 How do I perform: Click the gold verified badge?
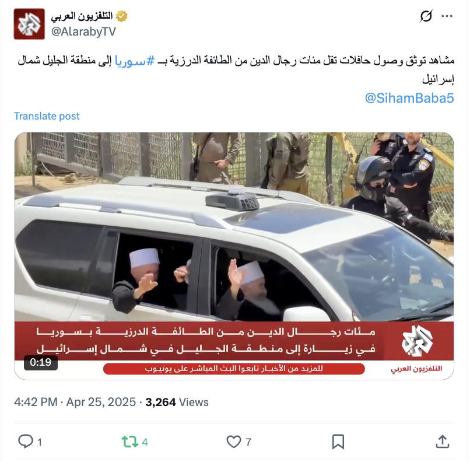[122, 16]
